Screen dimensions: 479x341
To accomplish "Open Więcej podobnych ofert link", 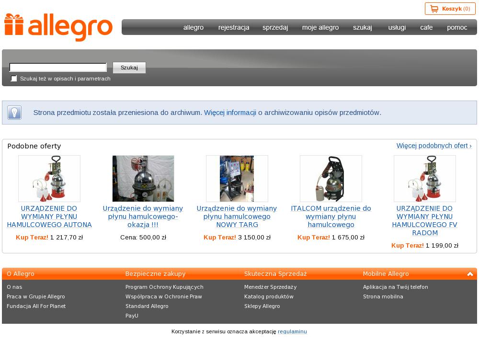I will (434, 146).
